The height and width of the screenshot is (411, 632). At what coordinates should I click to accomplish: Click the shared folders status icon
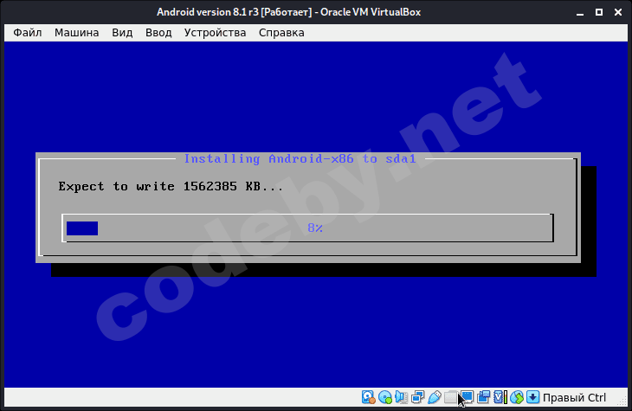(x=450, y=397)
